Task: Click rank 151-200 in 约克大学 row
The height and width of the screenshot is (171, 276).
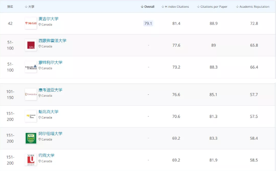Action: click(10, 160)
